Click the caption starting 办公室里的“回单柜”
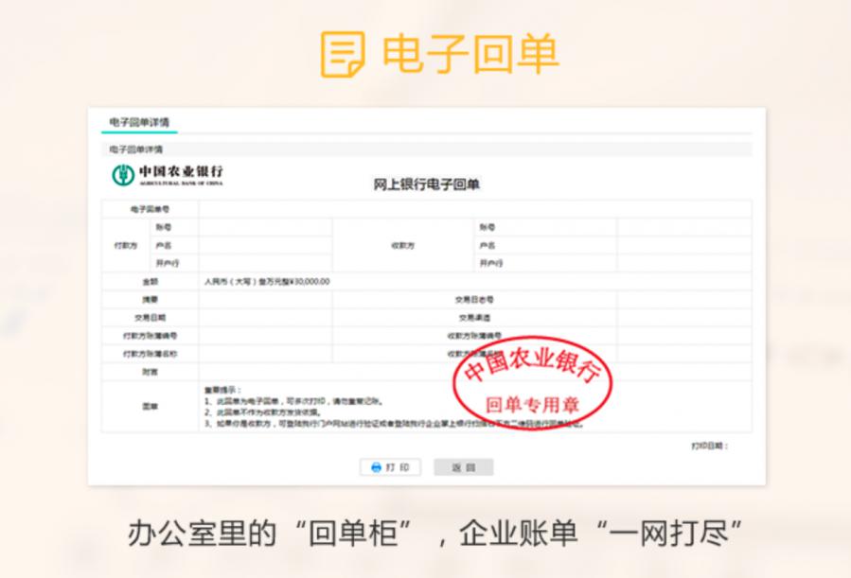Image resolution: width=851 pixels, height=578 pixels. point(434,533)
